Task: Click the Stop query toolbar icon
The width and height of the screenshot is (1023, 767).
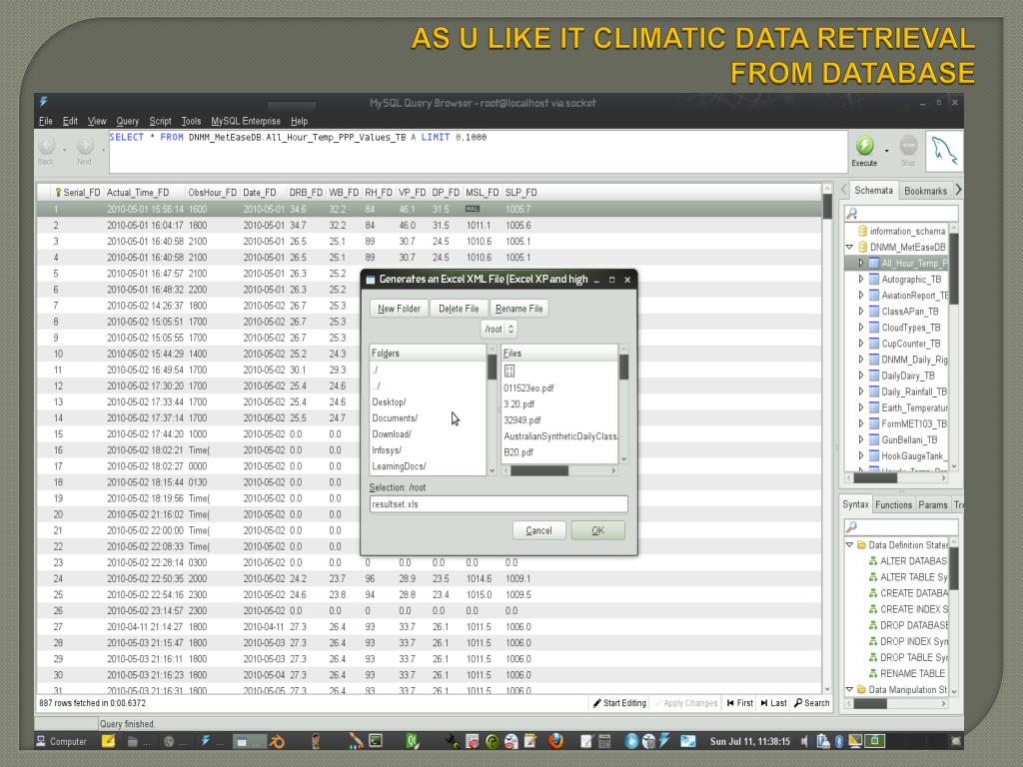Action: point(908,145)
